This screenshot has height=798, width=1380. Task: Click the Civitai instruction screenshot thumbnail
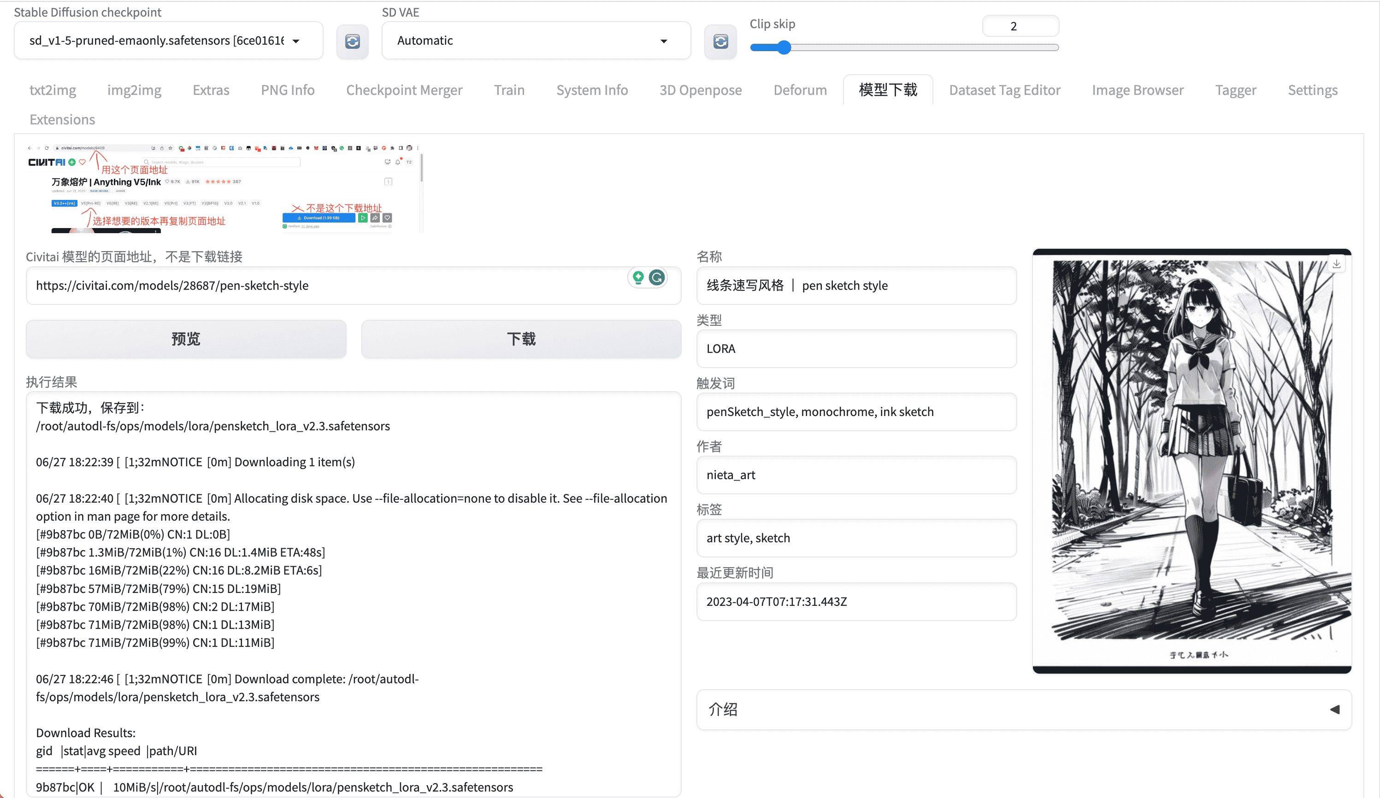tap(224, 188)
